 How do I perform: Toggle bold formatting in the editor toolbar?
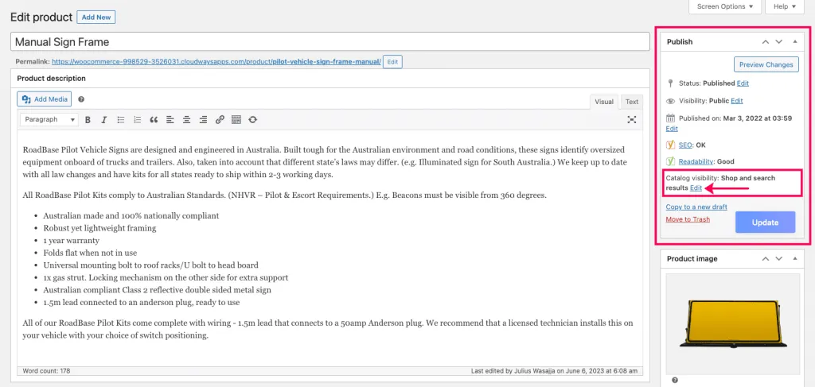tap(88, 120)
